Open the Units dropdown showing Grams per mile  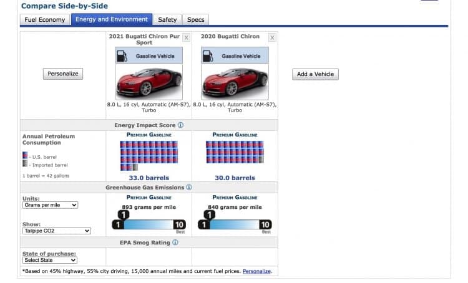click(50, 204)
